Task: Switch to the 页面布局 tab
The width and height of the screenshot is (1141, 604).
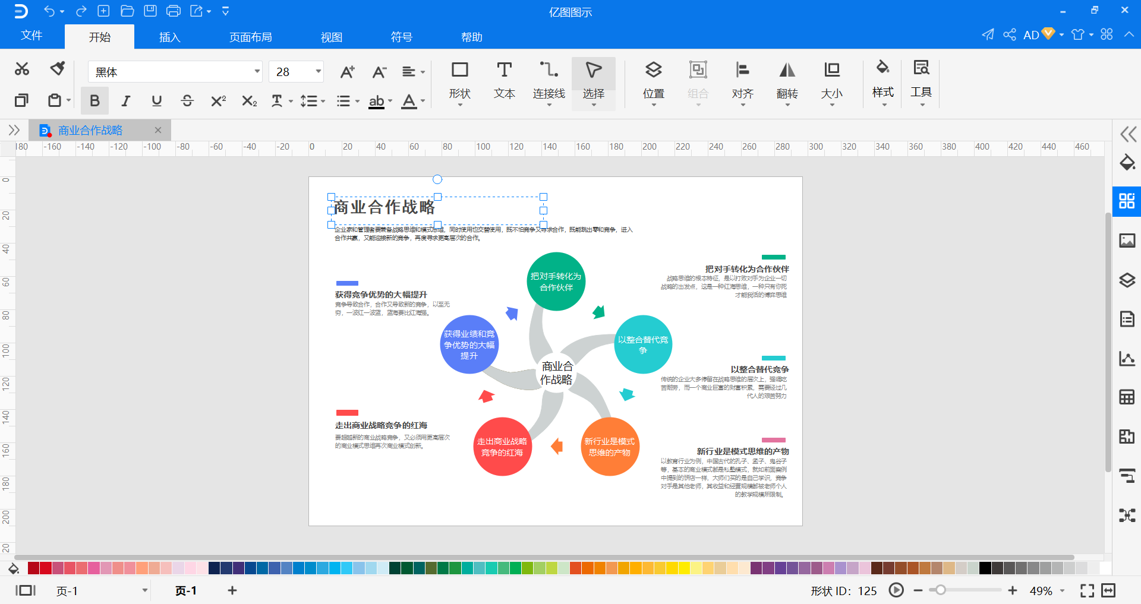Action: click(250, 37)
